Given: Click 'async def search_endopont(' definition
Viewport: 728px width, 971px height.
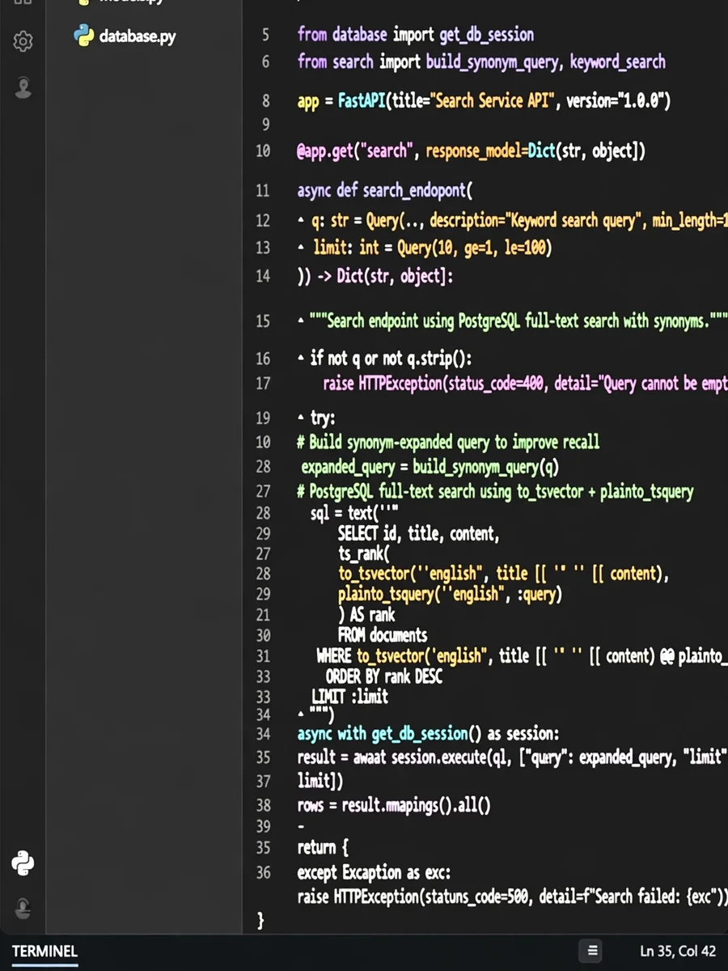Looking at the screenshot, I should [385, 191].
